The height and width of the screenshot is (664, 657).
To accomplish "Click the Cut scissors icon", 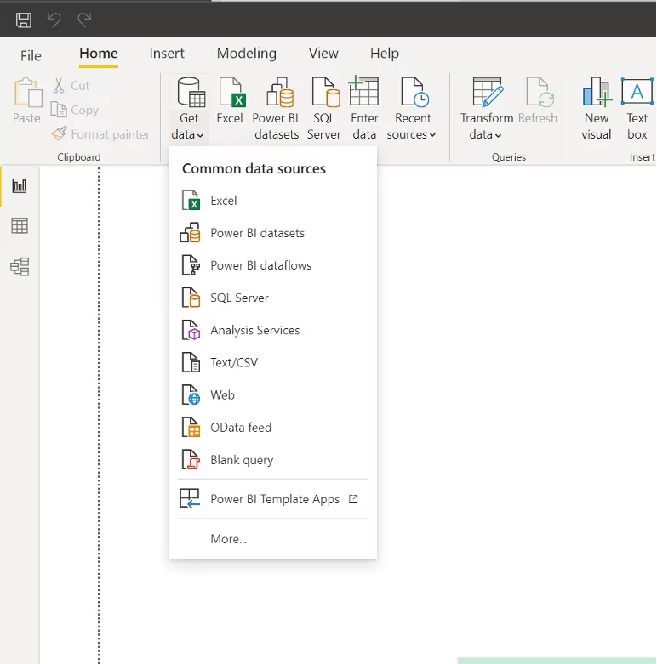I will point(59,85).
